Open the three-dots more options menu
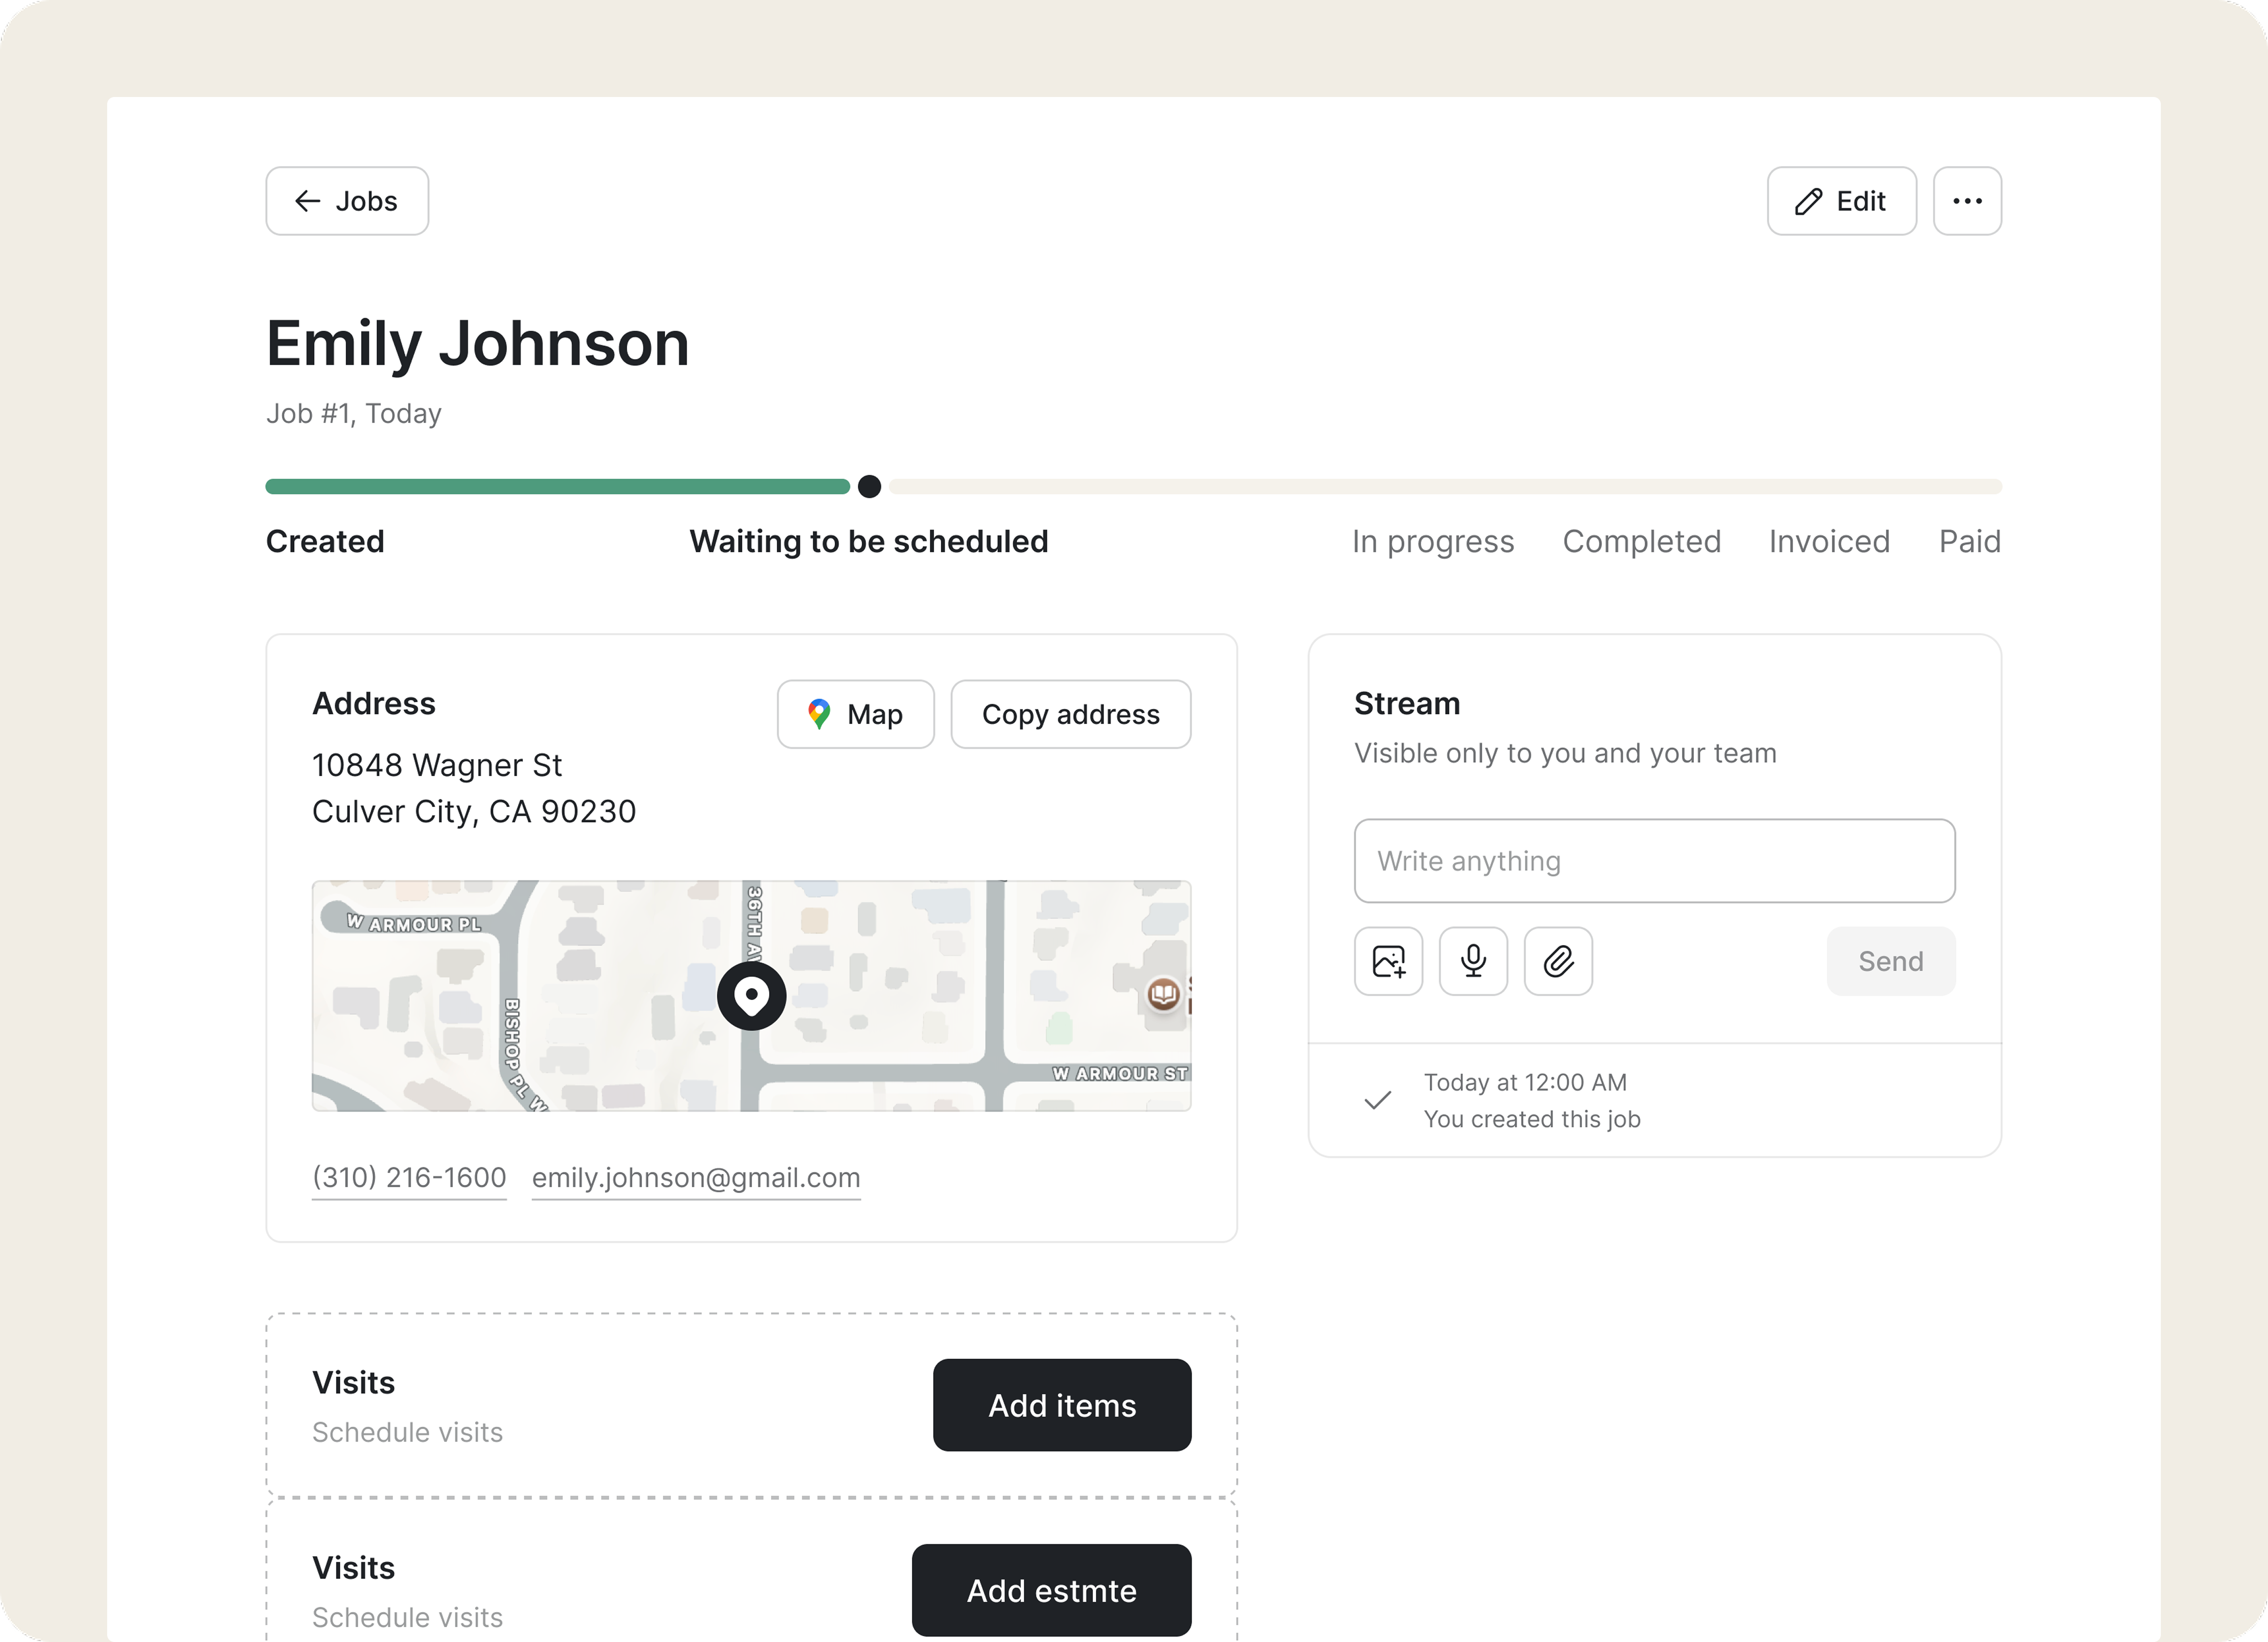Image resolution: width=2268 pixels, height=1642 pixels. coord(1967,201)
